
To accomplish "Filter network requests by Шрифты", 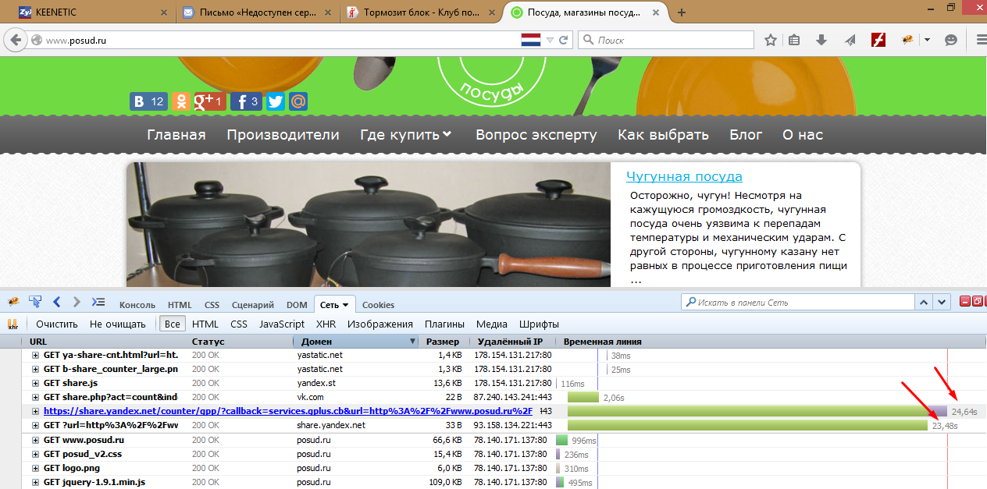I will [539, 324].
